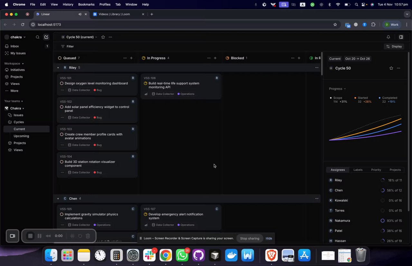Open issue VSS-103 crew member profile cards
412x266 pixels.
(97, 138)
